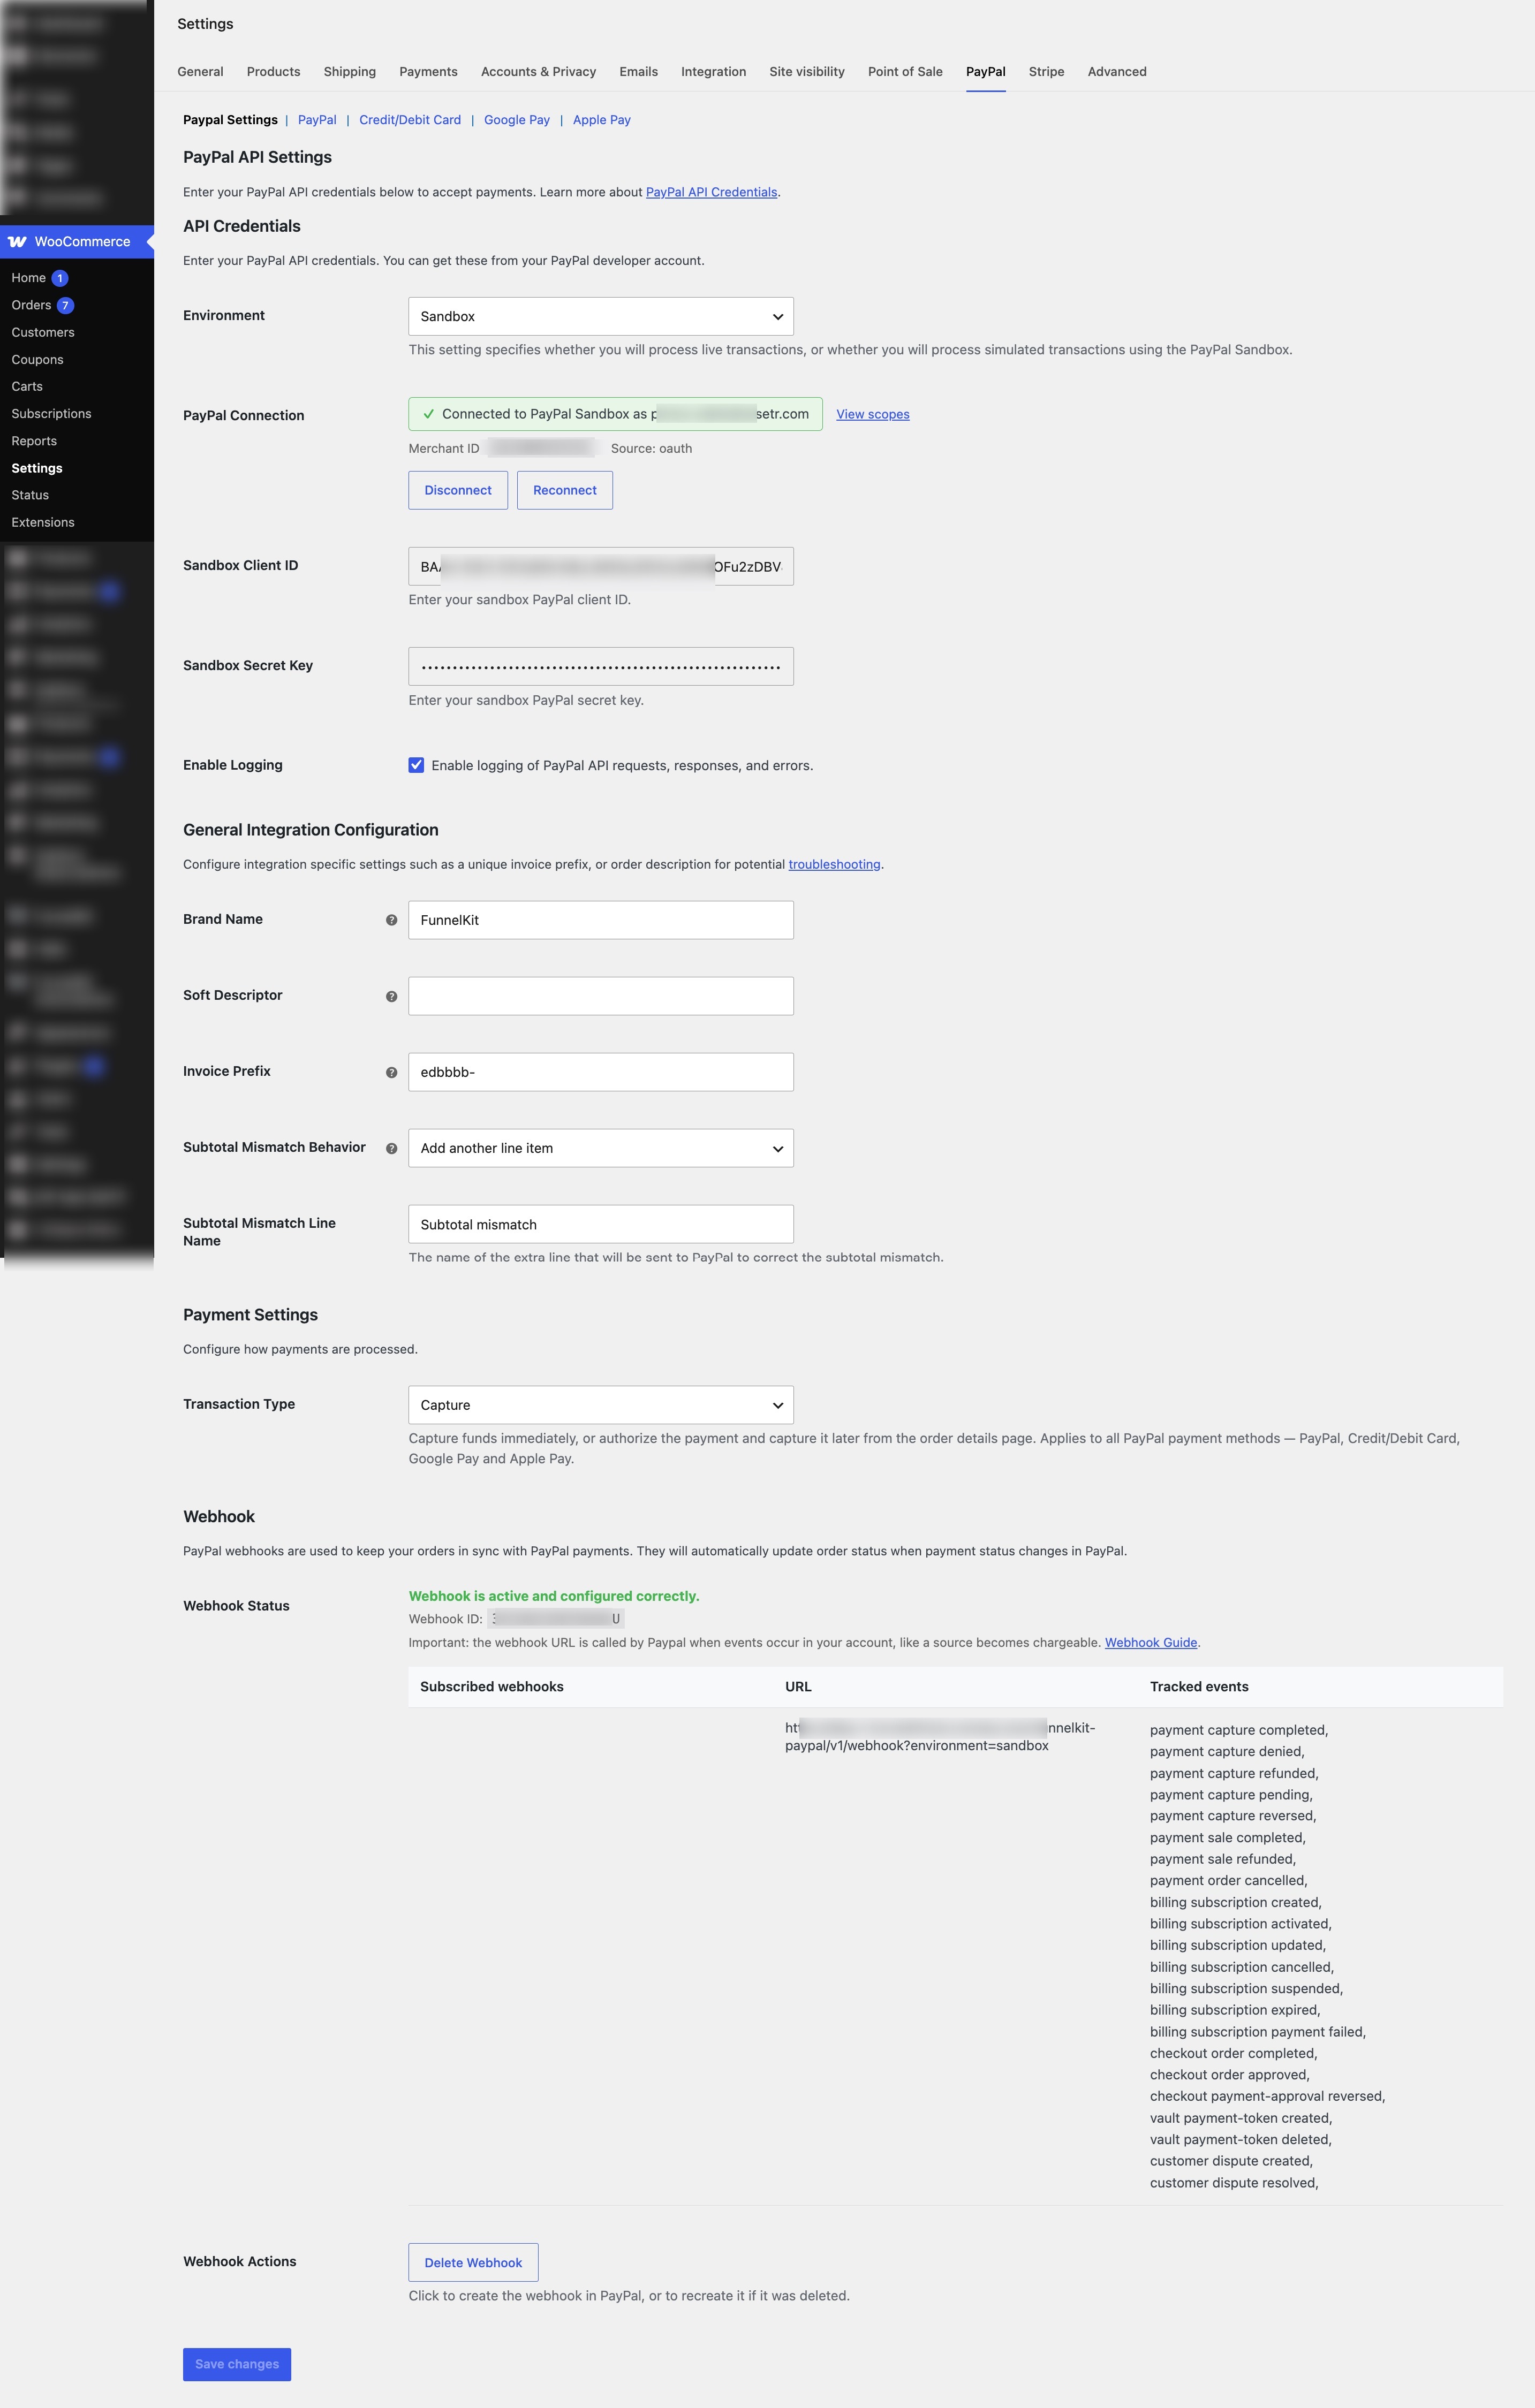Viewport: 1535px width, 2408px height.
Task: Switch to the Products settings tab
Action: pos(273,72)
